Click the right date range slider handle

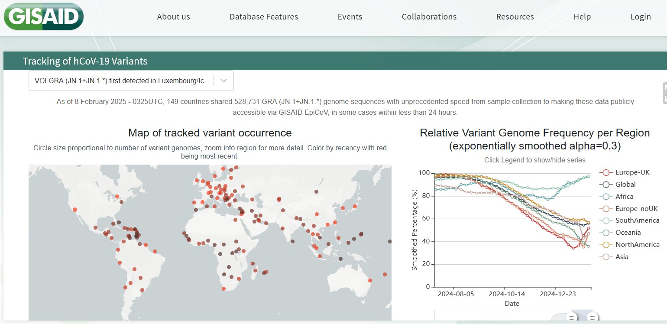coord(593,317)
